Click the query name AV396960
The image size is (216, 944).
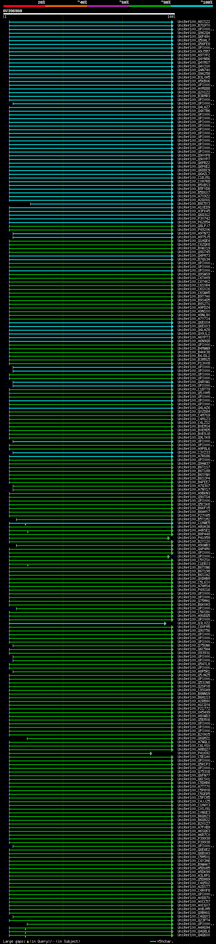pyautogui.click(x=12, y=11)
